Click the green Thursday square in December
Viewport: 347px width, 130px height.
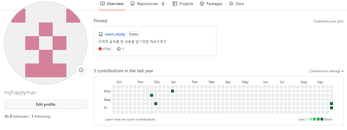coord(156,103)
